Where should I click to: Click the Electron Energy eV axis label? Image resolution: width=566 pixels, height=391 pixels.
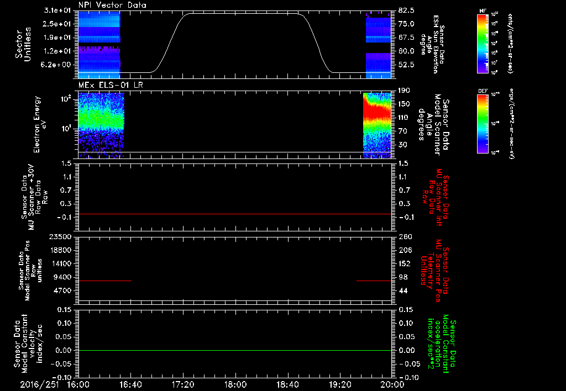40,124
